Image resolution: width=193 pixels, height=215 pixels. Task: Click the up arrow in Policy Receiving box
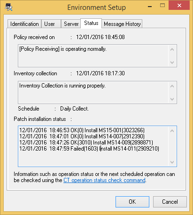[x=172, y=49]
